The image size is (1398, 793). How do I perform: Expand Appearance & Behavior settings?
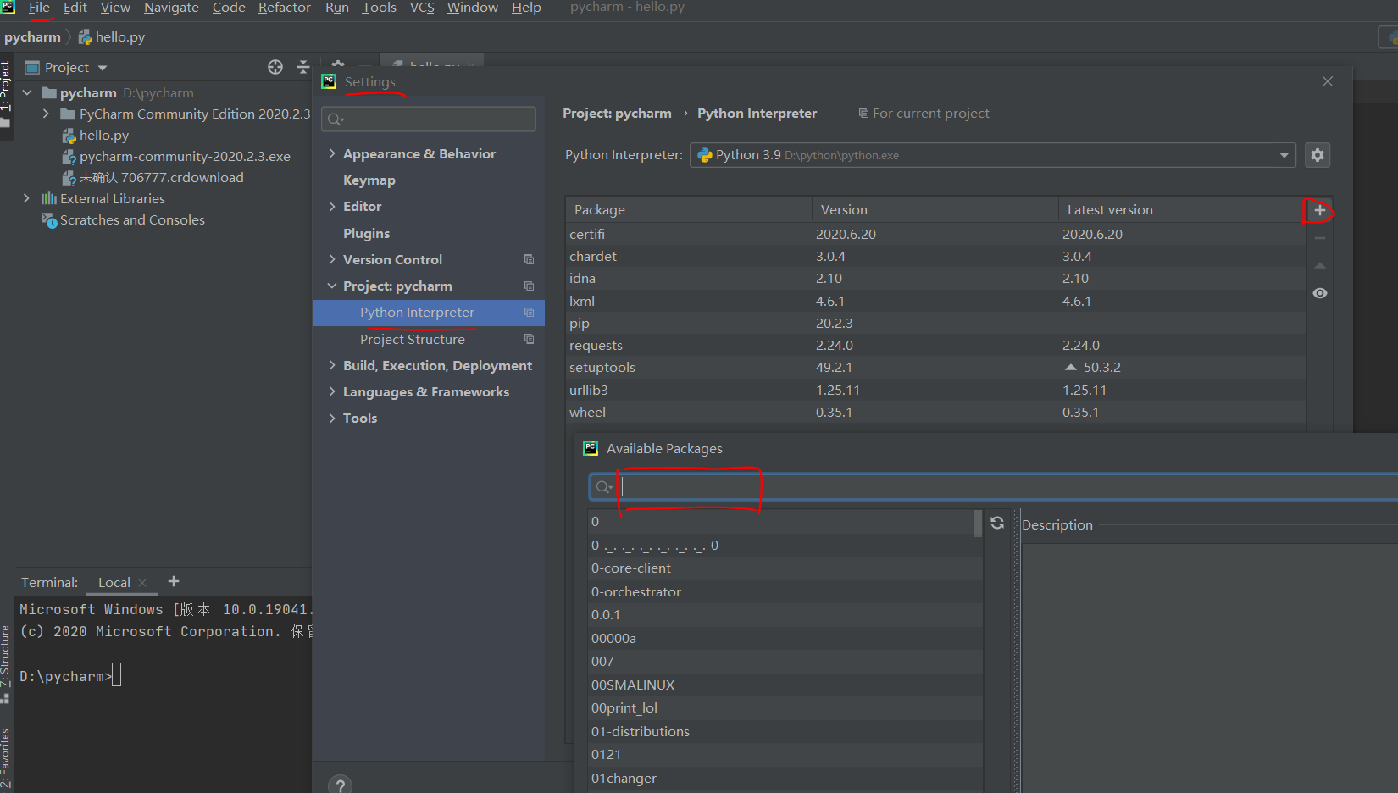(332, 153)
